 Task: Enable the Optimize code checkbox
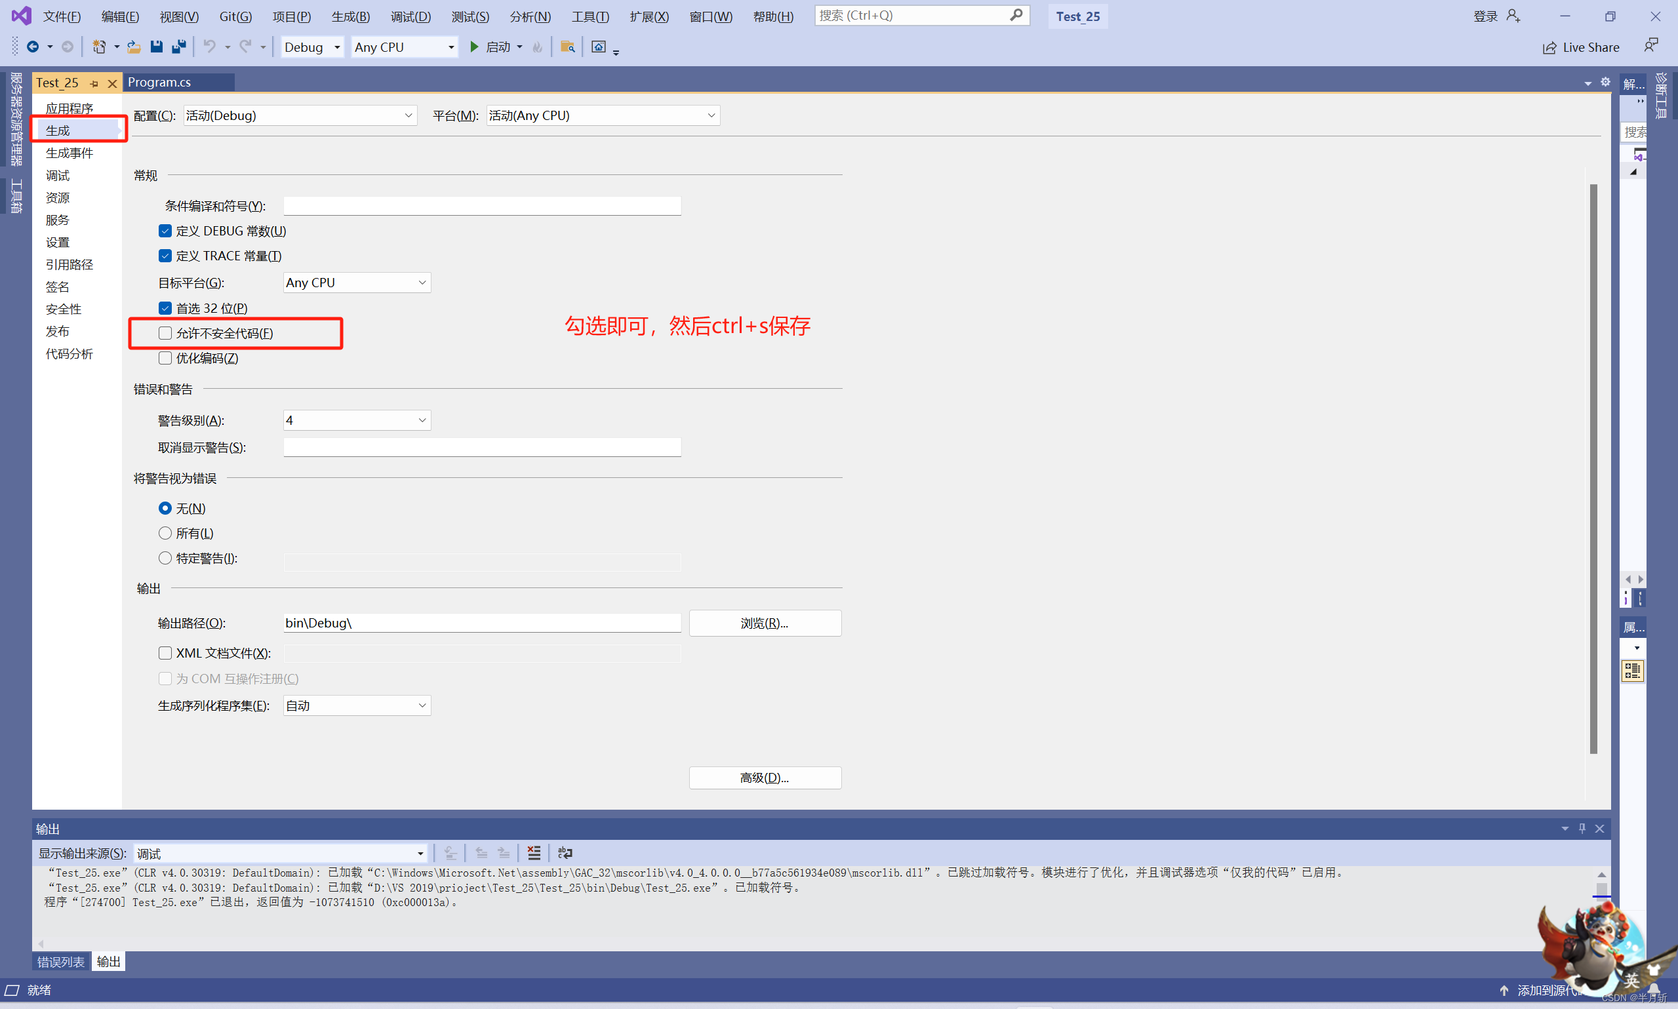tap(165, 359)
